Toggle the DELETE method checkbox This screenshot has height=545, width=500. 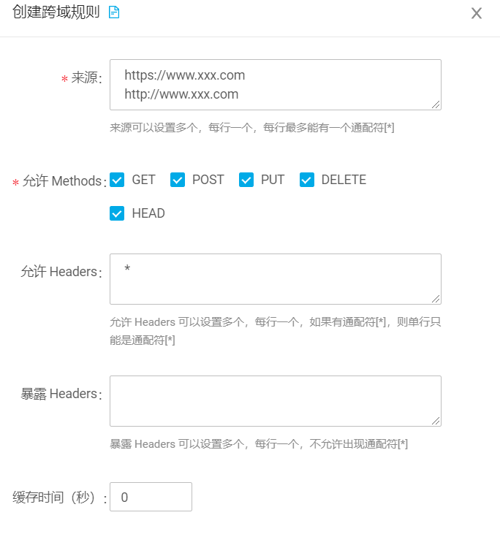point(307,180)
